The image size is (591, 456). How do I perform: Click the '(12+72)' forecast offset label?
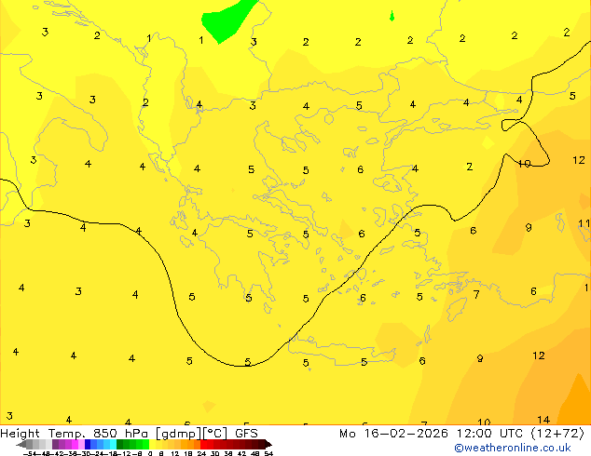pyautogui.click(x=557, y=434)
